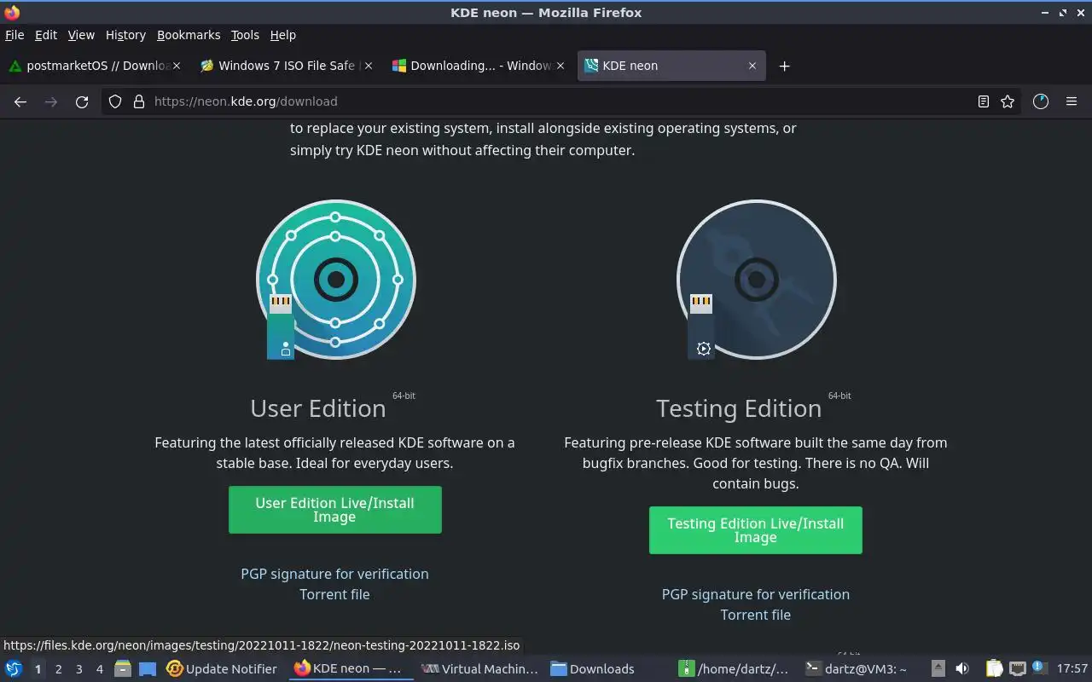The width and height of the screenshot is (1092, 682).
Task: Download User Edition Live/Install Image
Action: (x=334, y=510)
